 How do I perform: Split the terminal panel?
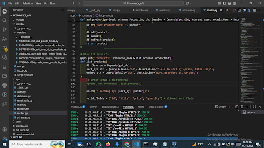pos(237,107)
